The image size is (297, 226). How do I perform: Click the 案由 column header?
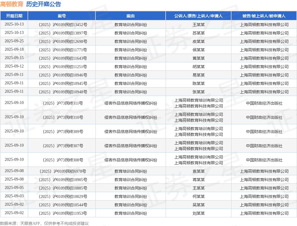tap(131, 16)
